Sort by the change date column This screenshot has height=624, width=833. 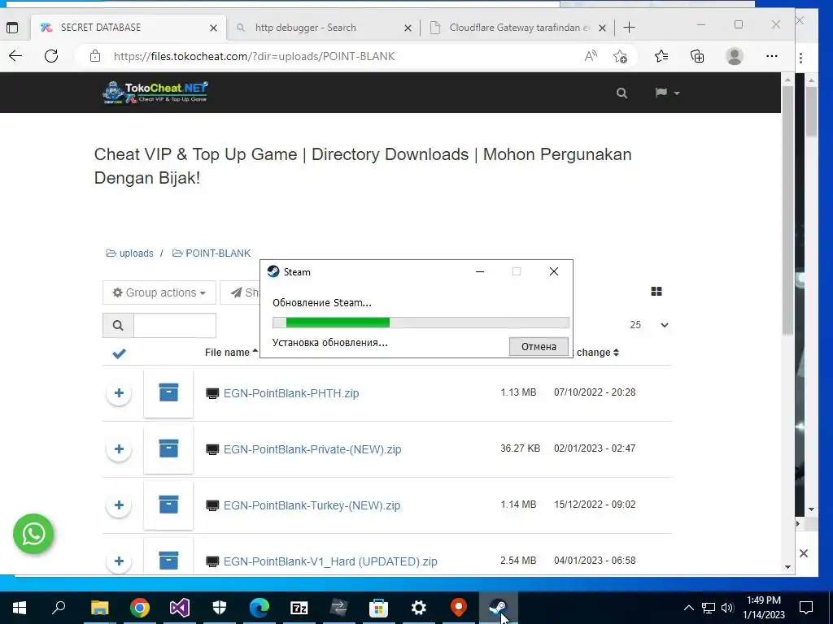coord(598,353)
